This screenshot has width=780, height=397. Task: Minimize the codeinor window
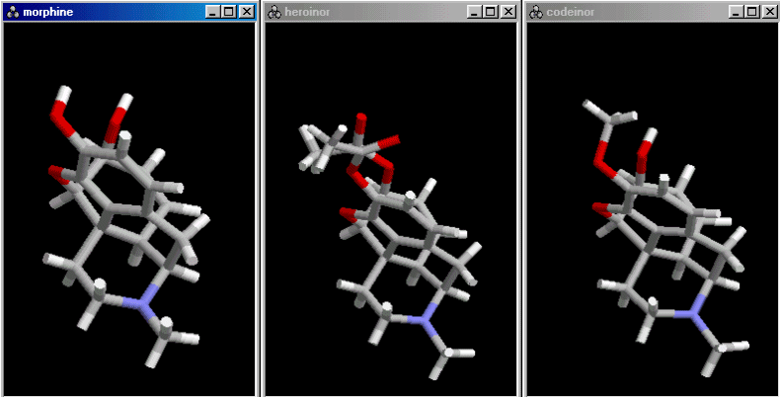point(738,12)
